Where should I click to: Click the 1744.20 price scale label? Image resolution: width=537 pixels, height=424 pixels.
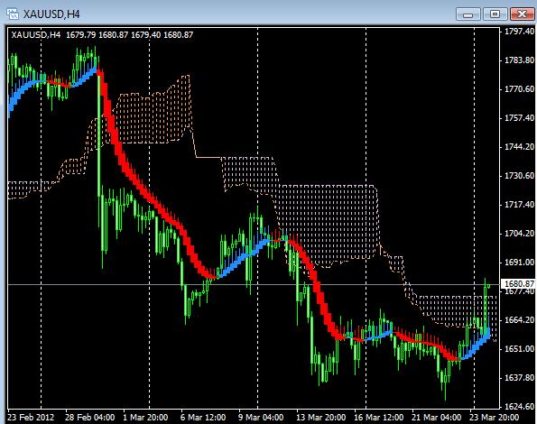[519, 147]
